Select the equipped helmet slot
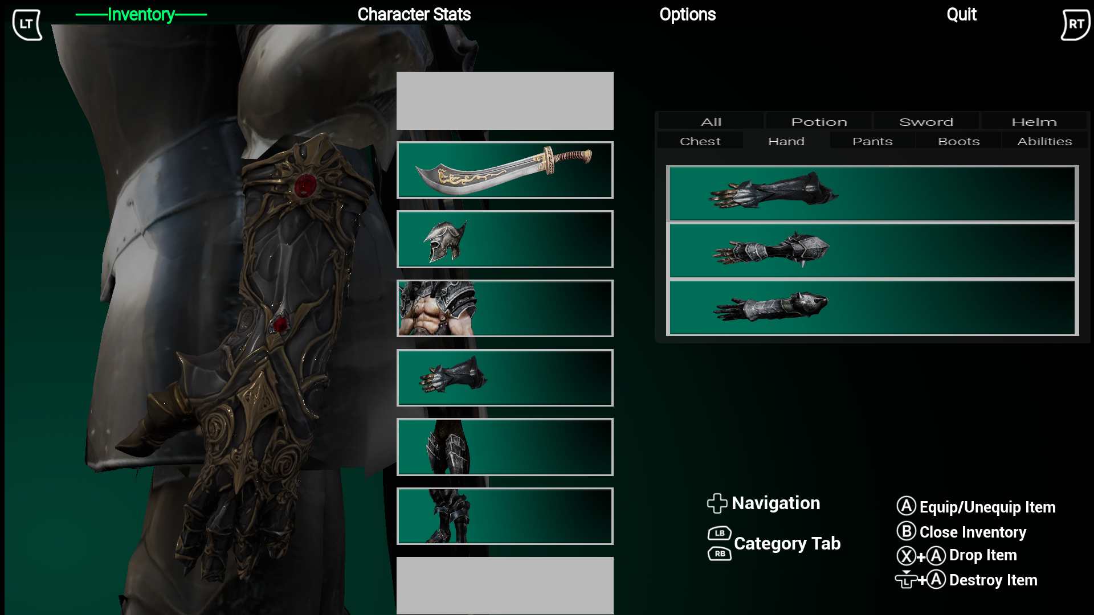Image resolution: width=1094 pixels, height=615 pixels. (x=505, y=239)
